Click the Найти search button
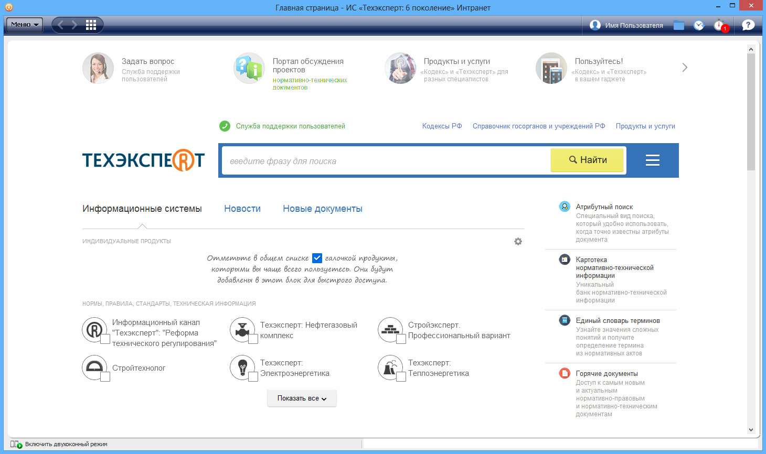 (x=587, y=160)
